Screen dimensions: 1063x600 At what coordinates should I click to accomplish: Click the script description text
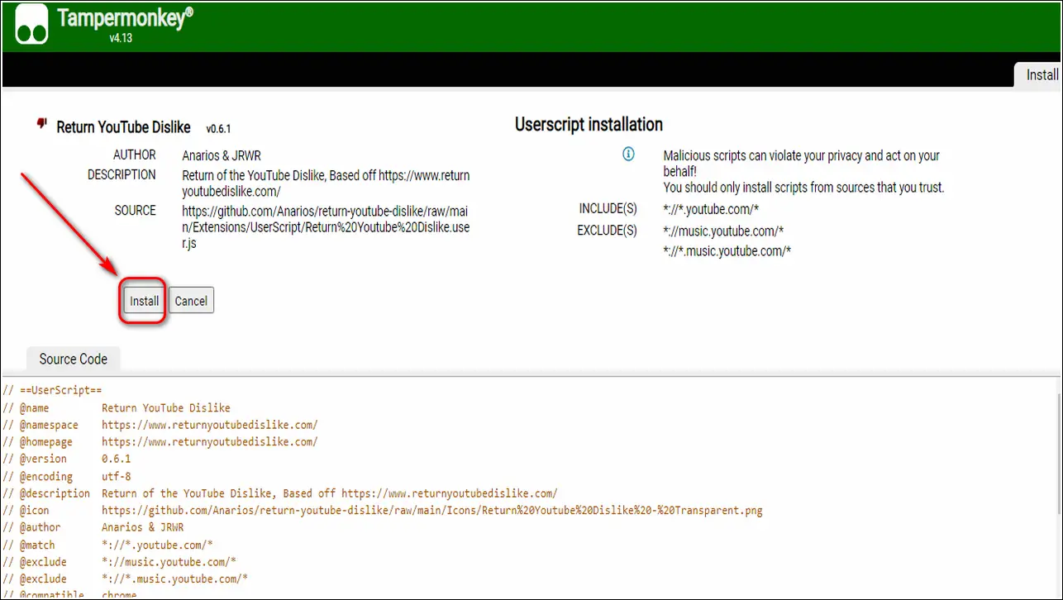(326, 183)
